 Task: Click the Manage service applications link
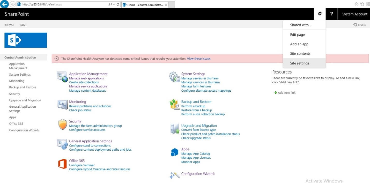[88, 86]
